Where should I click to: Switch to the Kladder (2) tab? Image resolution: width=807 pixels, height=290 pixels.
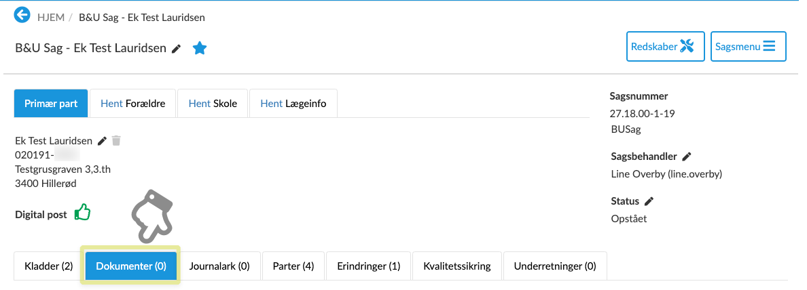pos(48,266)
